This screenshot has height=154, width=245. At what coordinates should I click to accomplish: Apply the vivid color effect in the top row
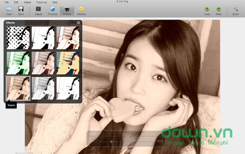coord(68,38)
